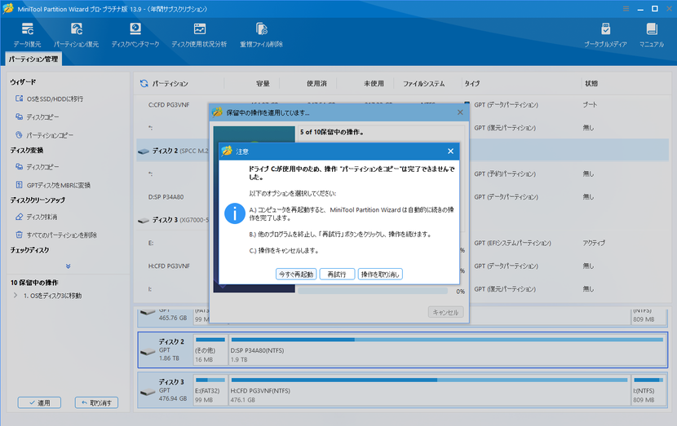Viewport: 677px width, 426px height.
Task: Open ブータブルメディア builder
Action: point(605,35)
